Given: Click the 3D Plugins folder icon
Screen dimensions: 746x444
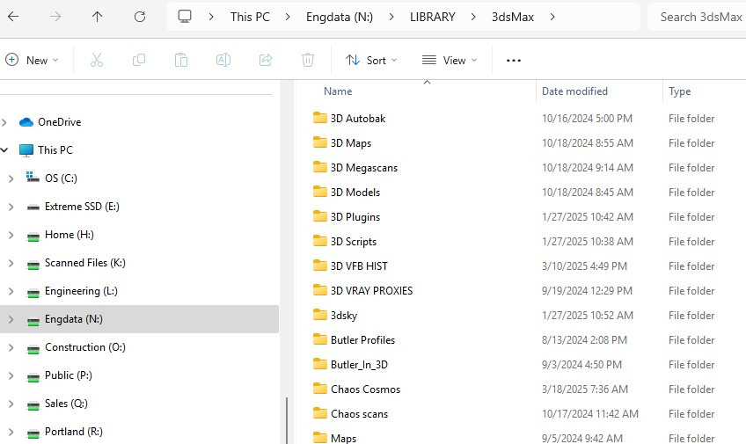Looking at the screenshot, I should [319, 217].
